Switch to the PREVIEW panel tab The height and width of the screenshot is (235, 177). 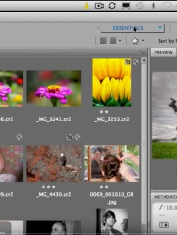coord(163,52)
